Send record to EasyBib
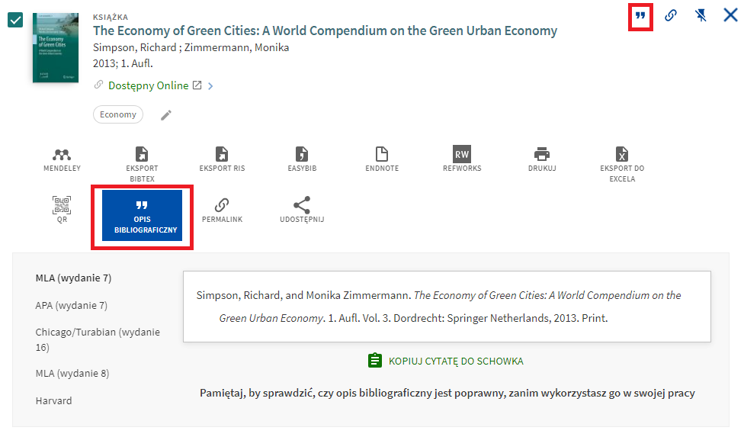 302,159
